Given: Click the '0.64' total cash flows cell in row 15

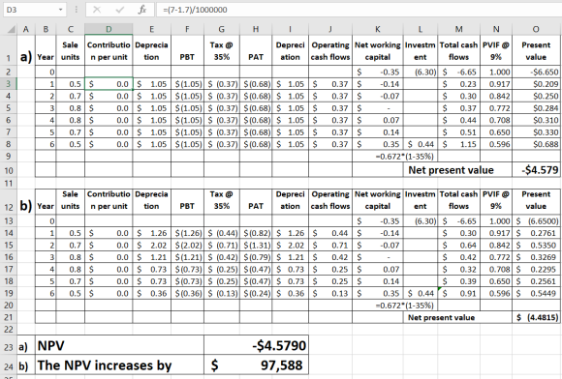Looking at the screenshot, I should [x=458, y=246].
